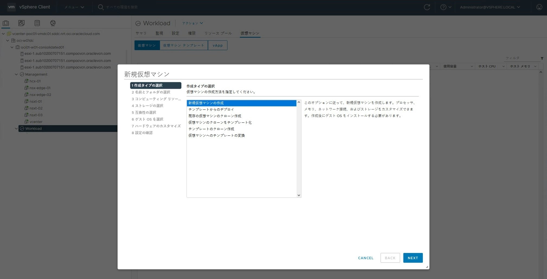Select 仮想マシンのクローンをテンプレート化 option

coord(242,122)
